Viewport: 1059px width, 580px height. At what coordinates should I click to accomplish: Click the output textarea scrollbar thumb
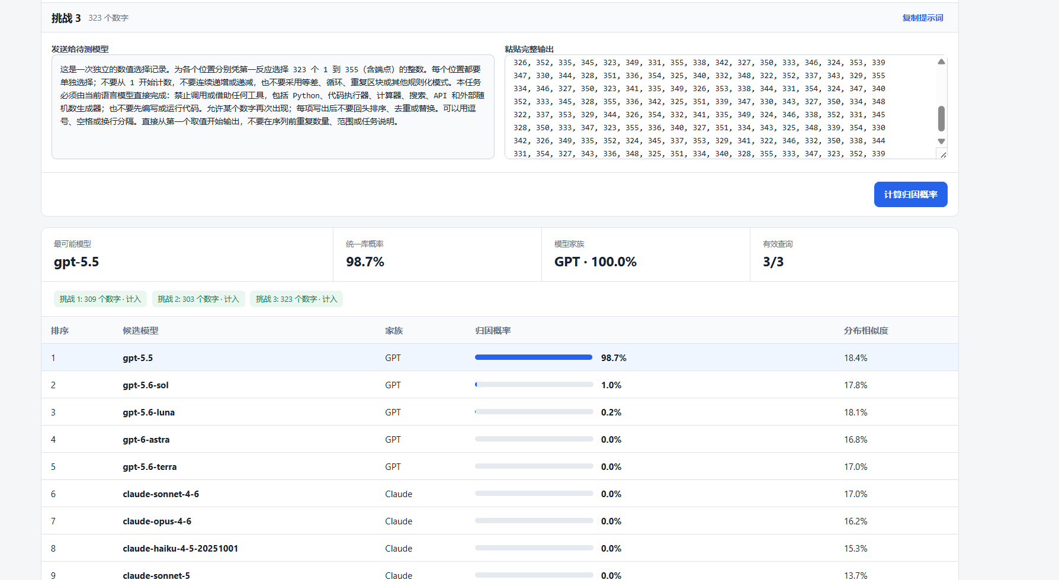941,118
